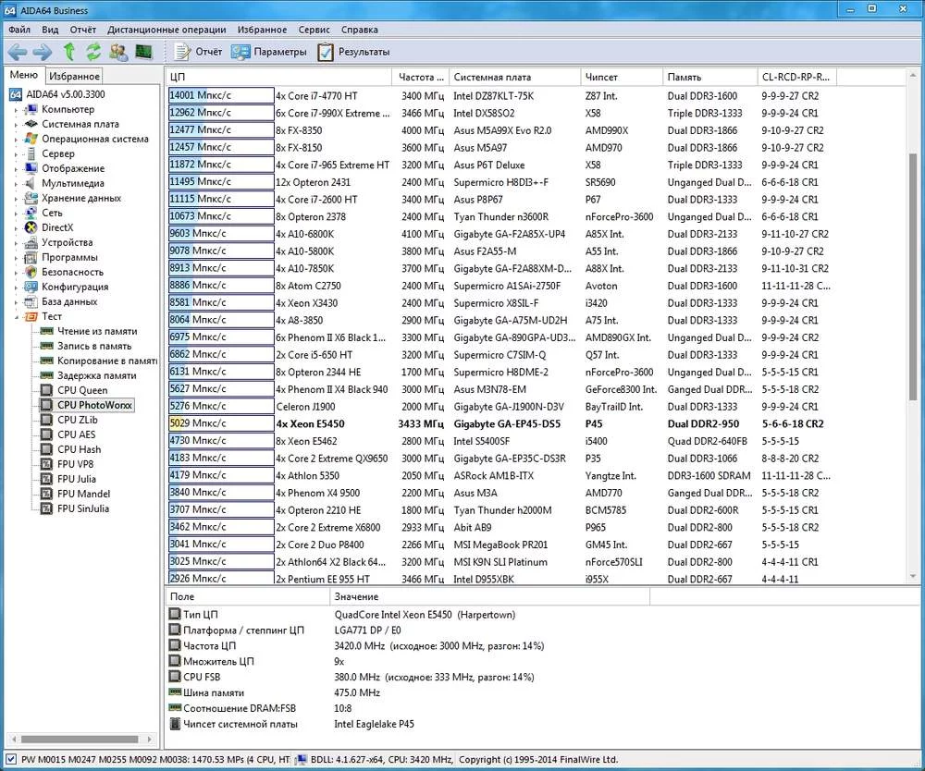The height and width of the screenshot is (771, 925).
Task: Click the Отчёт button in the toolbar
Action: point(198,52)
